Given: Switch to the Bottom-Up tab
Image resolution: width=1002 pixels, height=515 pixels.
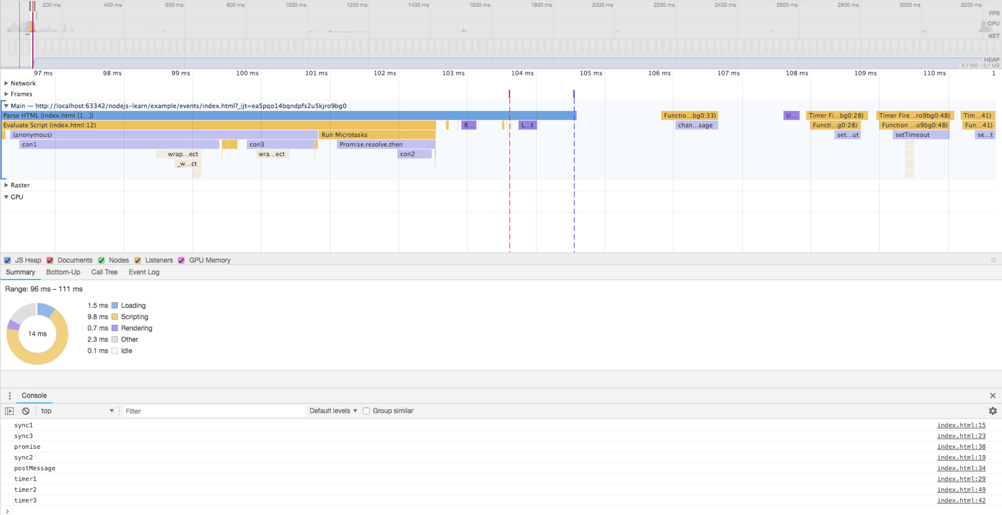Looking at the screenshot, I should (63, 272).
